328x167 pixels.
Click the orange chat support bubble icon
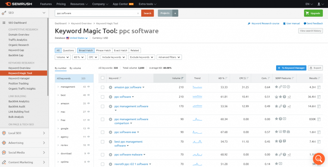click(319, 159)
